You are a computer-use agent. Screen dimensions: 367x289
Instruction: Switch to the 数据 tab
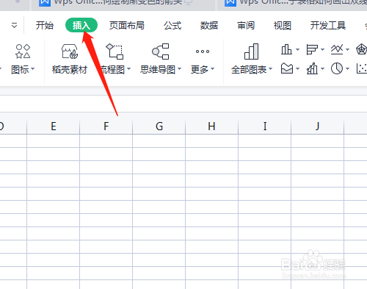click(209, 25)
